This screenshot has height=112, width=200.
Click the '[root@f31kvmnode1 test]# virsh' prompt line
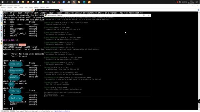(20, 47)
